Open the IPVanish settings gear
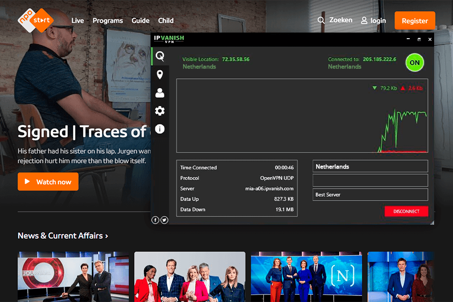 pyautogui.click(x=160, y=111)
